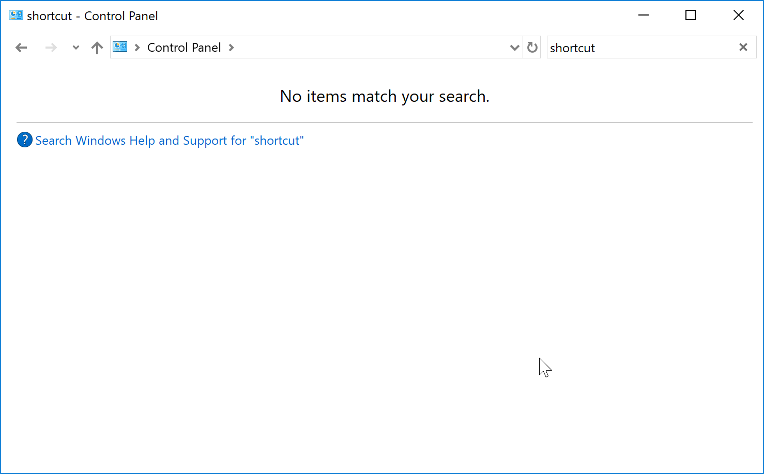Close the Control Panel window
Viewport: 764px width, 474px height.
(x=738, y=15)
